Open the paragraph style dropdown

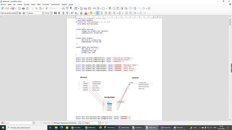tap(17, 13)
